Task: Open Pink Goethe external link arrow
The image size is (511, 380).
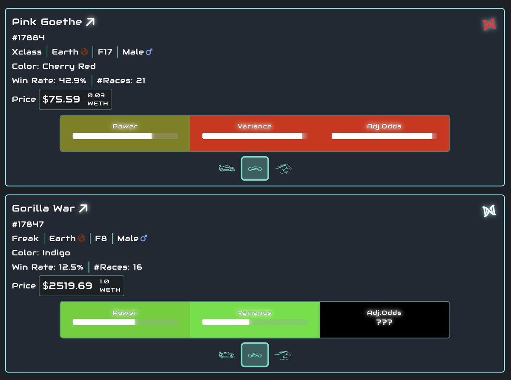Action: pos(90,22)
